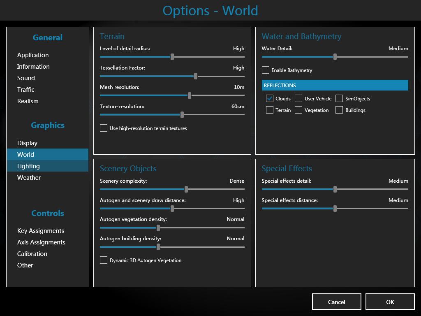This screenshot has width=421, height=316.
Task: Open the Display graphics settings
Action: pyautogui.click(x=27, y=143)
